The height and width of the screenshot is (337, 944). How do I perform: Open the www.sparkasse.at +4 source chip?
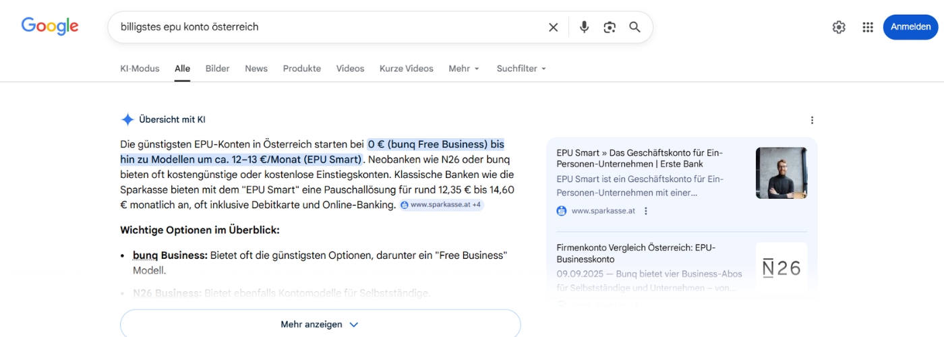441,204
